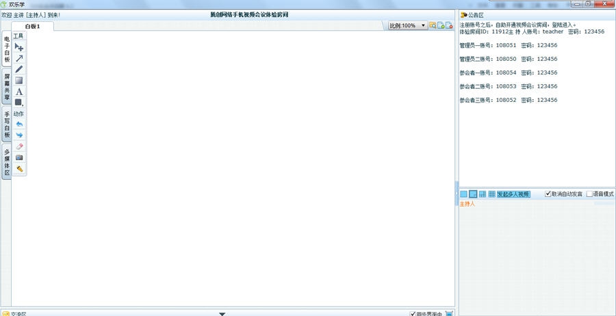The width and height of the screenshot is (616, 316).
Task: Minimize the 欢乐学 window
Action: [578, 3]
